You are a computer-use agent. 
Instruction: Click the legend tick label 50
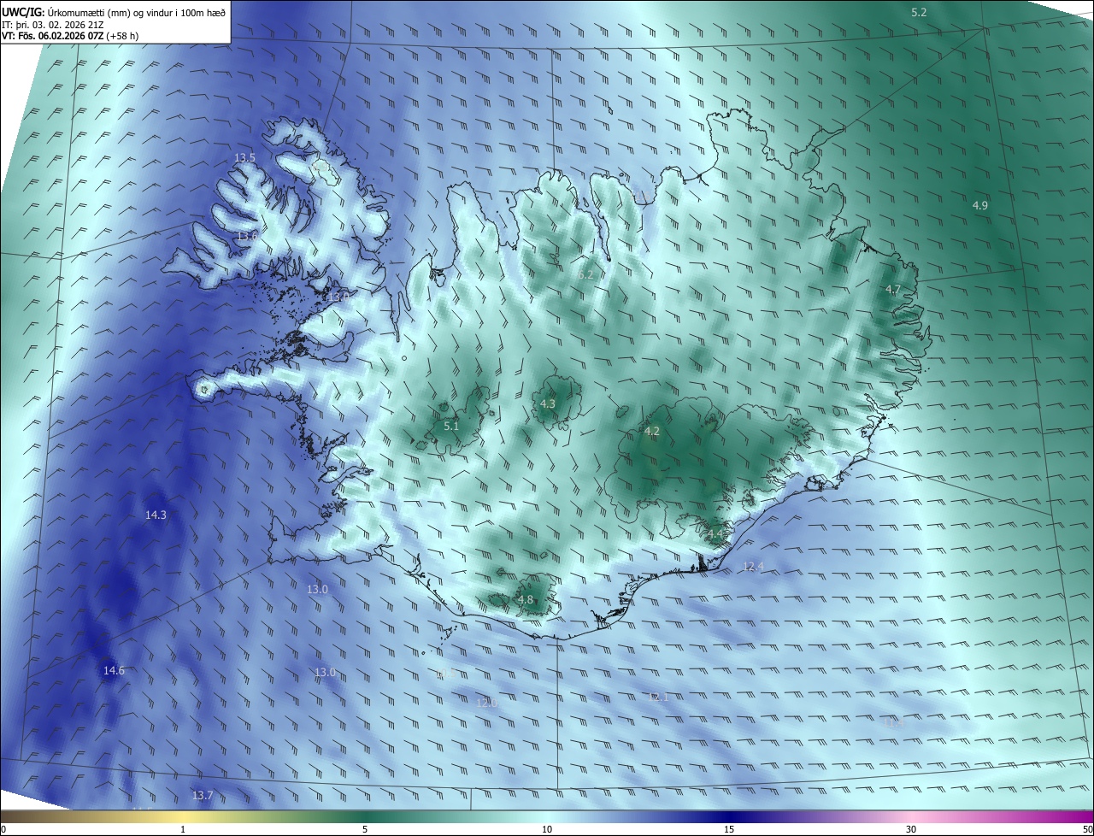point(1087,829)
